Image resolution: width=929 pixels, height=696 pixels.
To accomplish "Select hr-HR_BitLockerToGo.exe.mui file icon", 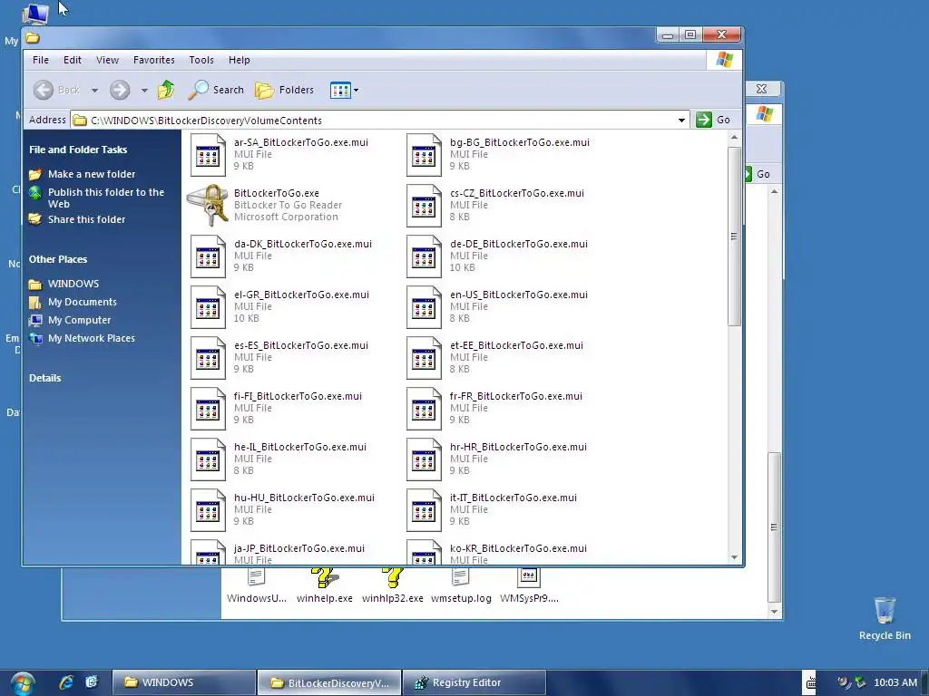I will [x=424, y=459].
